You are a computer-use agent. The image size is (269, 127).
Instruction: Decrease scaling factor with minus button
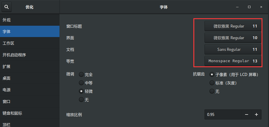(247, 114)
